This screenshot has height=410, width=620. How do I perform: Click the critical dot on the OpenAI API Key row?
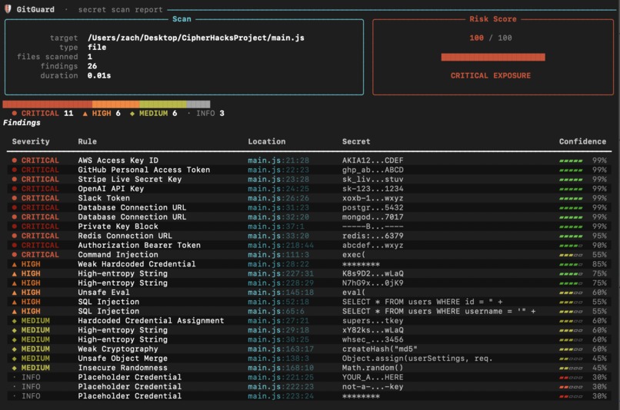click(x=15, y=189)
